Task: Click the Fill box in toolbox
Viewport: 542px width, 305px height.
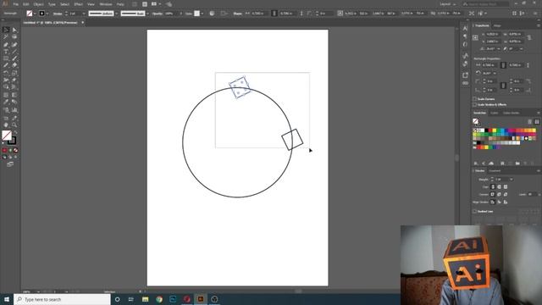Action: [7, 136]
